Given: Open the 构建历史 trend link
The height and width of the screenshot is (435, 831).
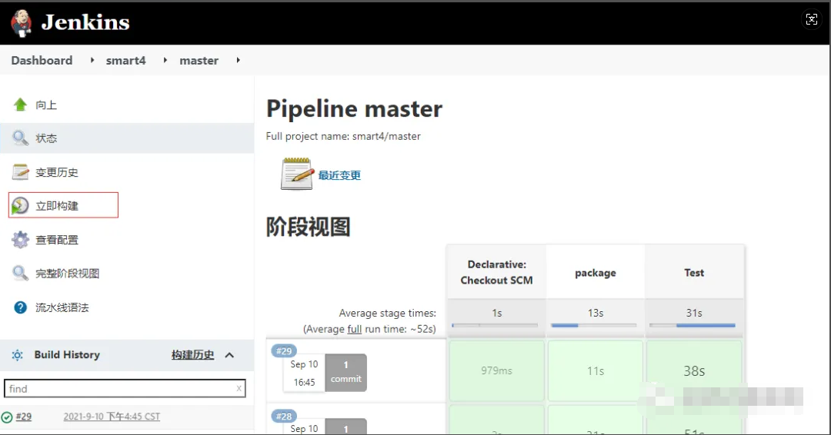Looking at the screenshot, I should tap(192, 354).
